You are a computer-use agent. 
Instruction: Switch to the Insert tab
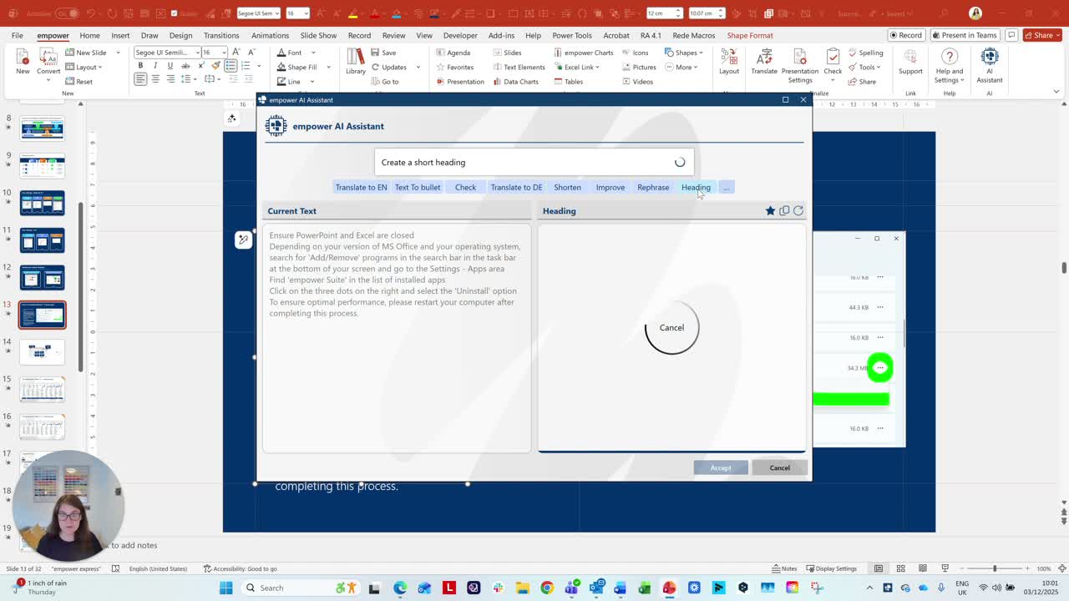pos(120,35)
